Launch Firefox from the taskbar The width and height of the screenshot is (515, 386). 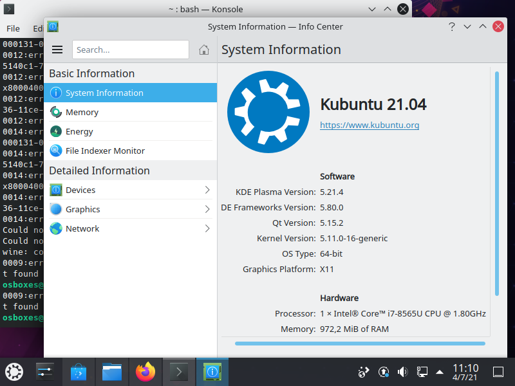point(145,371)
